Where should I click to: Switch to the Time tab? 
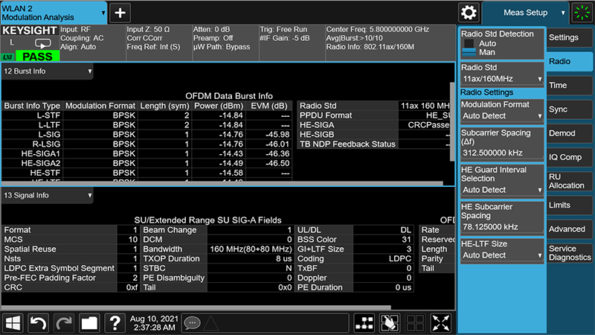[570, 85]
